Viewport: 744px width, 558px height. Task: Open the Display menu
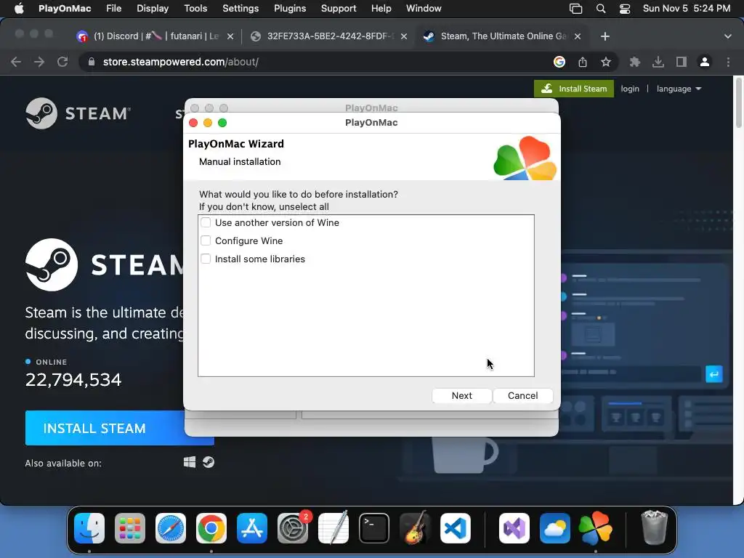pyautogui.click(x=153, y=9)
